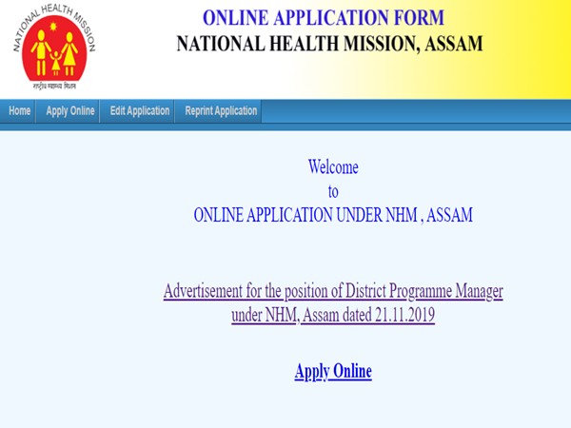The width and height of the screenshot is (571, 428).
Task: Go to the Home menu item
Action: (x=19, y=111)
